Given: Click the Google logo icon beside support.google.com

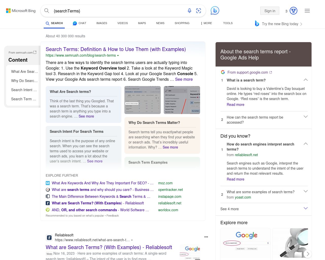Looking at the screenshot, I should coord(223,72).
